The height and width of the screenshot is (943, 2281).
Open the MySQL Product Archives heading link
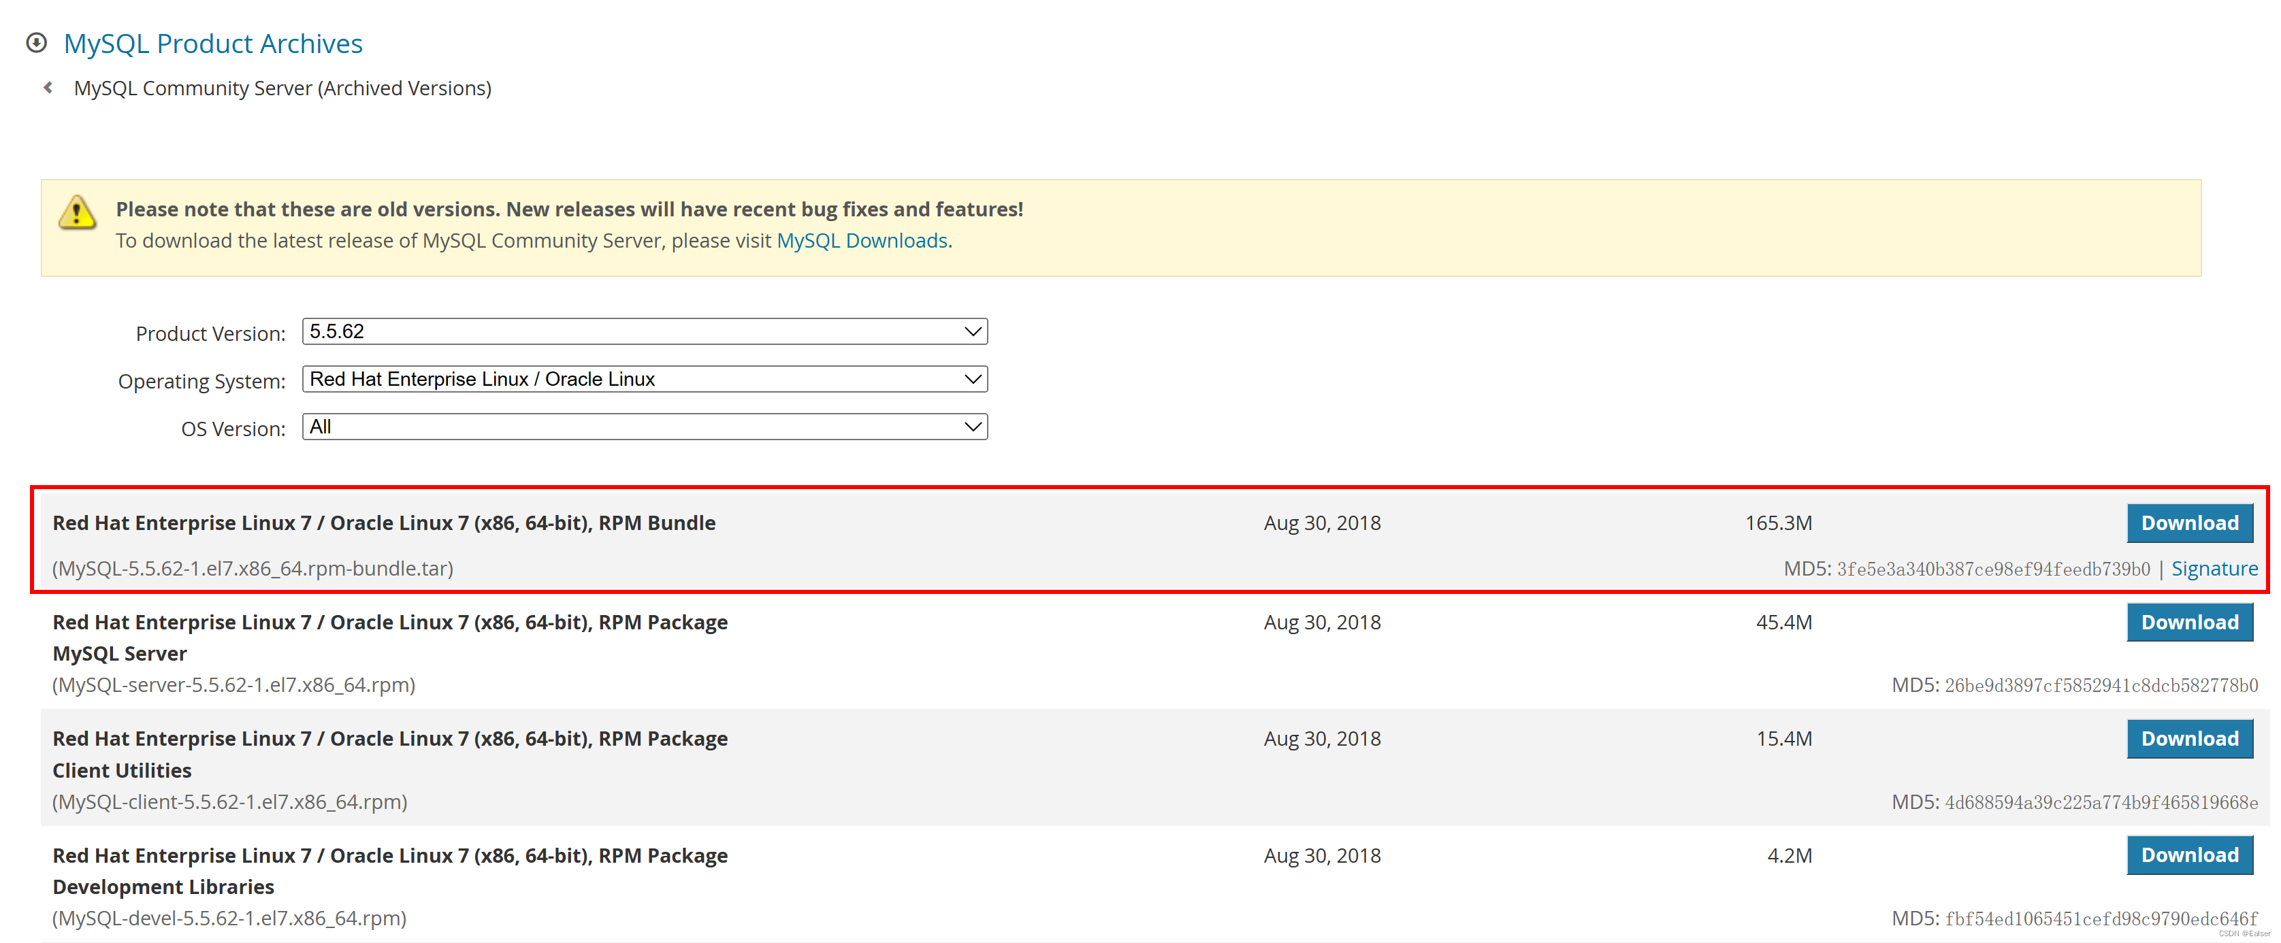pos(214,44)
